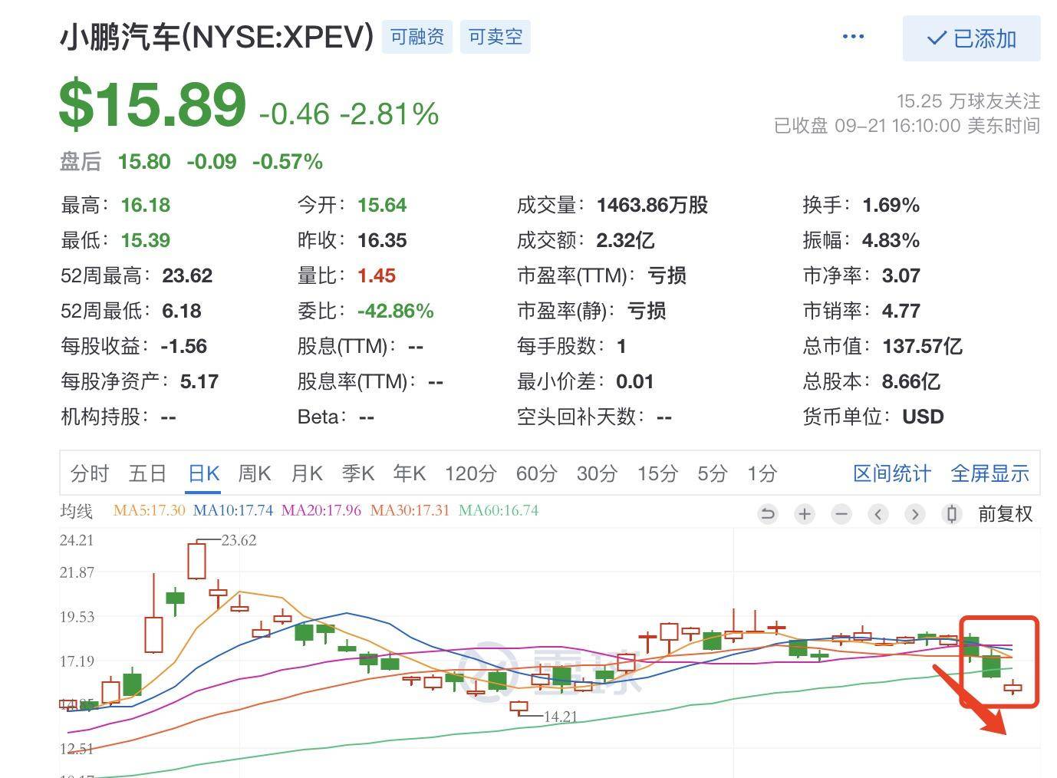Click the 52周最低 value 6.18
Image resolution: width=1057 pixels, height=778 pixels.
coord(182,311)
